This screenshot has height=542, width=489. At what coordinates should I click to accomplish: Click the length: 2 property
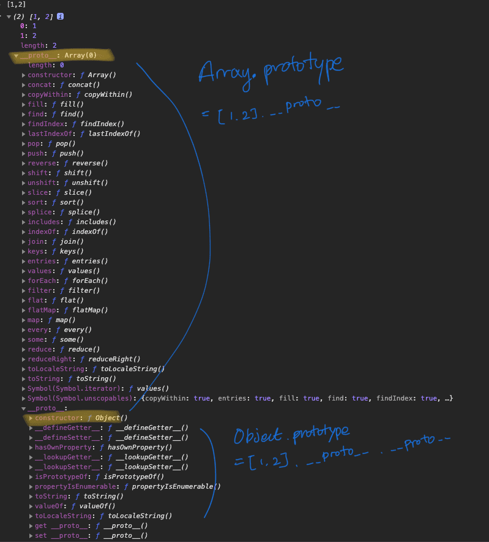(39, 46)
